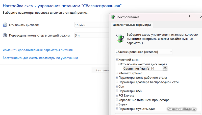
Task: Select the Дополнительные параметры tab
Action: 132,25
